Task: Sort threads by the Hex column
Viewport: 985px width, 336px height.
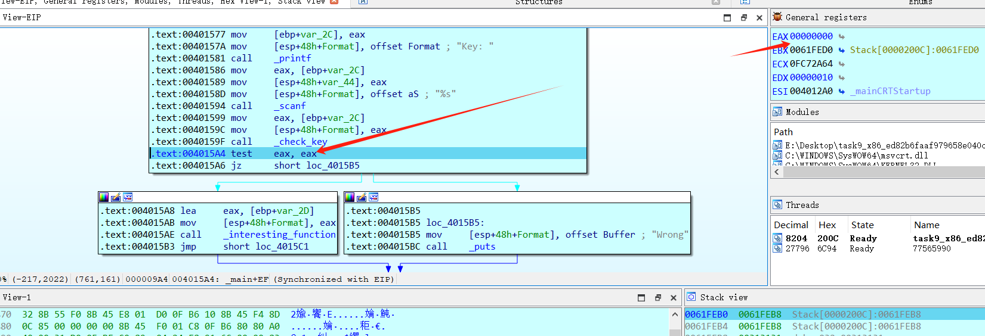Action: coord(827,225)
